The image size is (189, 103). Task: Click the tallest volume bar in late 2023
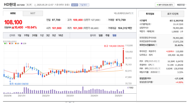tap(83, 90)
